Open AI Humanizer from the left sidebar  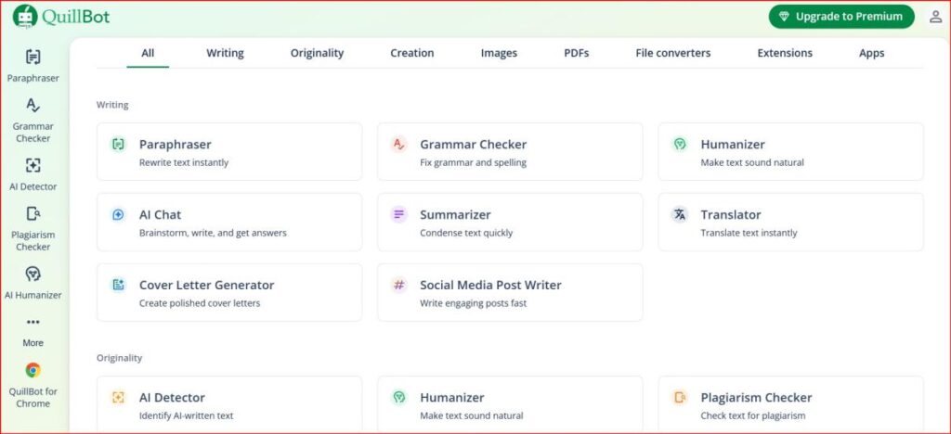33,283
